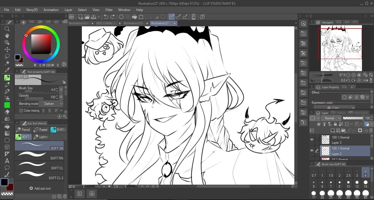Click the Scale/Rotate transform icon
Viewport: 374px width, 200px height.
point(141,17)
